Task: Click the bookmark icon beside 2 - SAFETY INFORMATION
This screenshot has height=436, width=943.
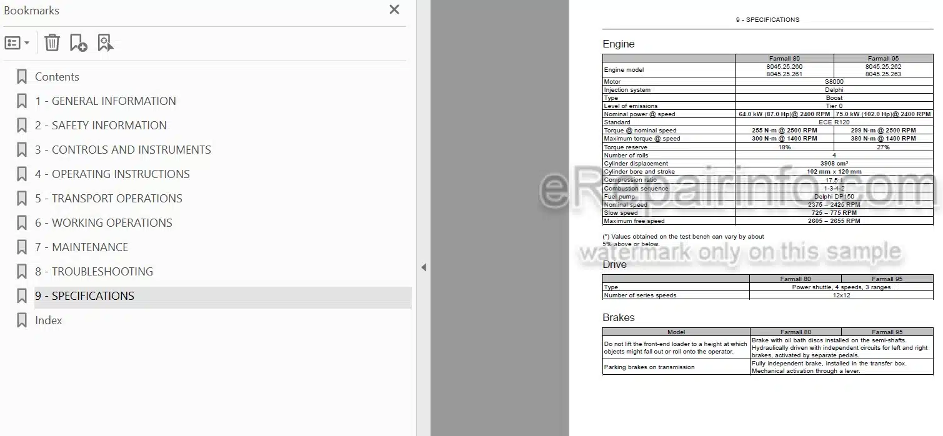Action: (22, 126)
